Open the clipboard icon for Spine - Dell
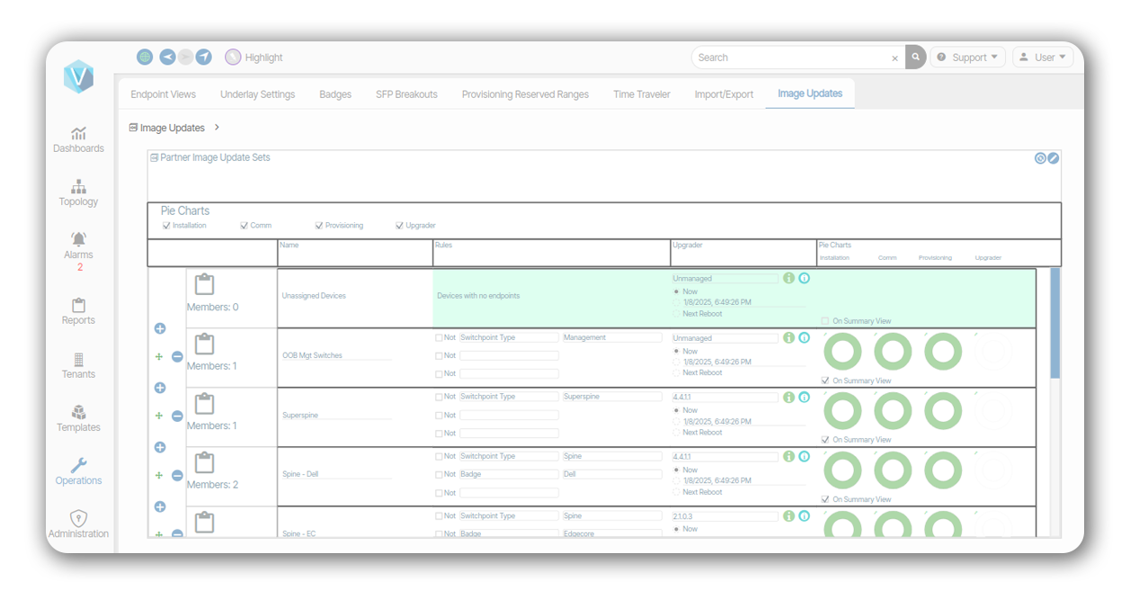This screenshot has width=1148, height=608. pos(205,462)
